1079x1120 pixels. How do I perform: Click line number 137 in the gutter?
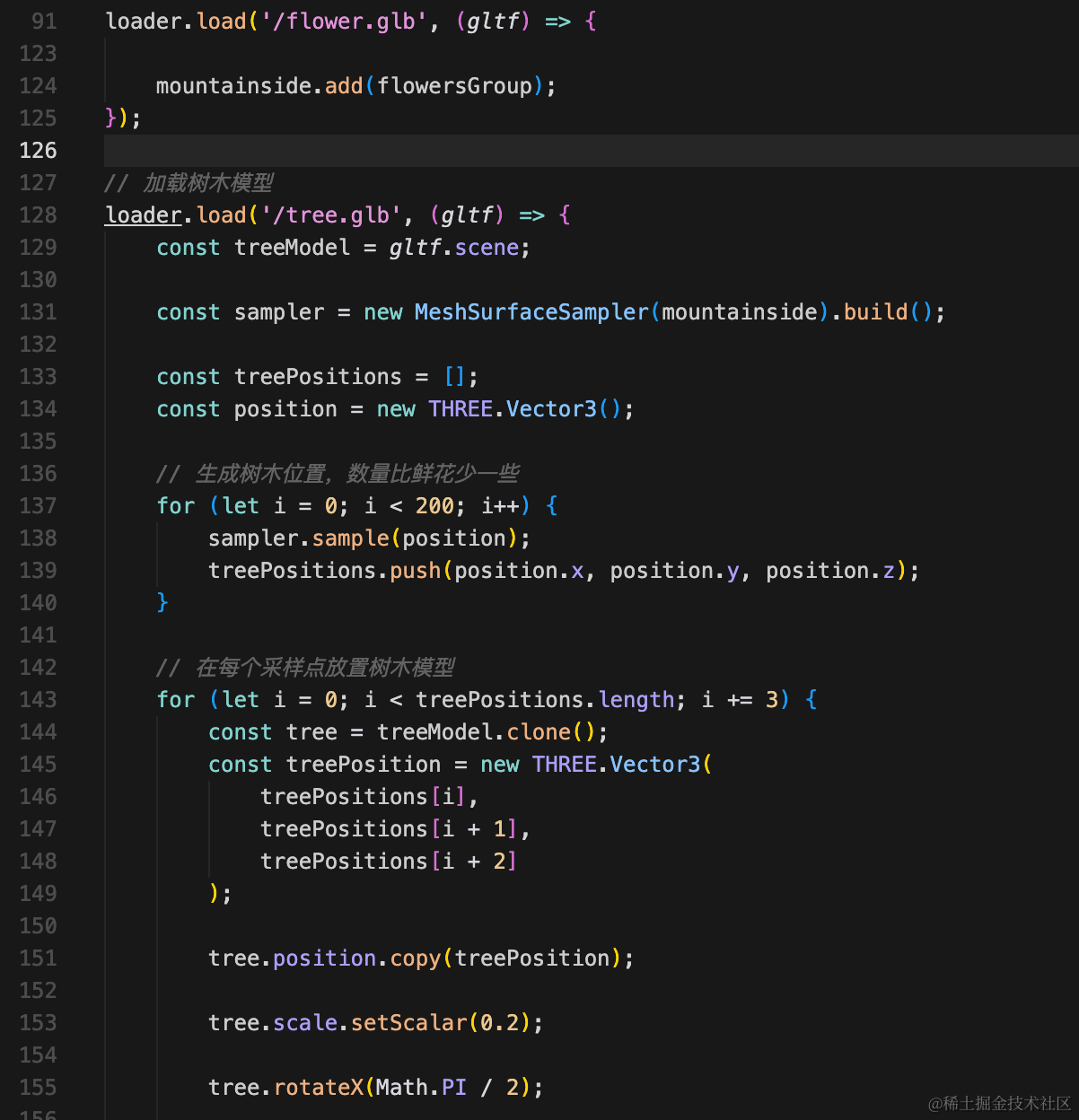tap(38, 506)
